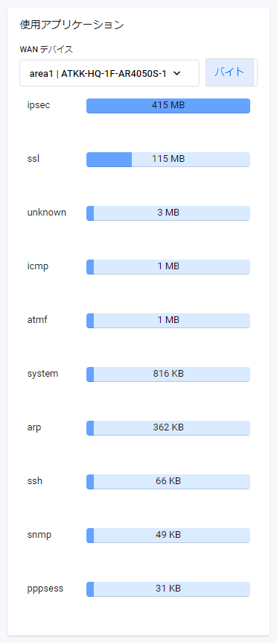Viewport: 277px width, 643px height.
Task: Click the ssl 115 MB usage bar
Action: pos(168,160)
